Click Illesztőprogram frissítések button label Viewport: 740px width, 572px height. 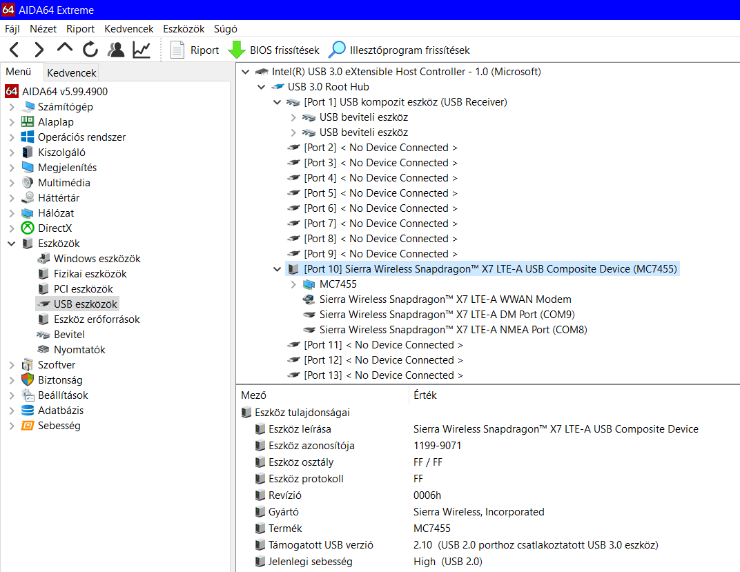(409, 50)
